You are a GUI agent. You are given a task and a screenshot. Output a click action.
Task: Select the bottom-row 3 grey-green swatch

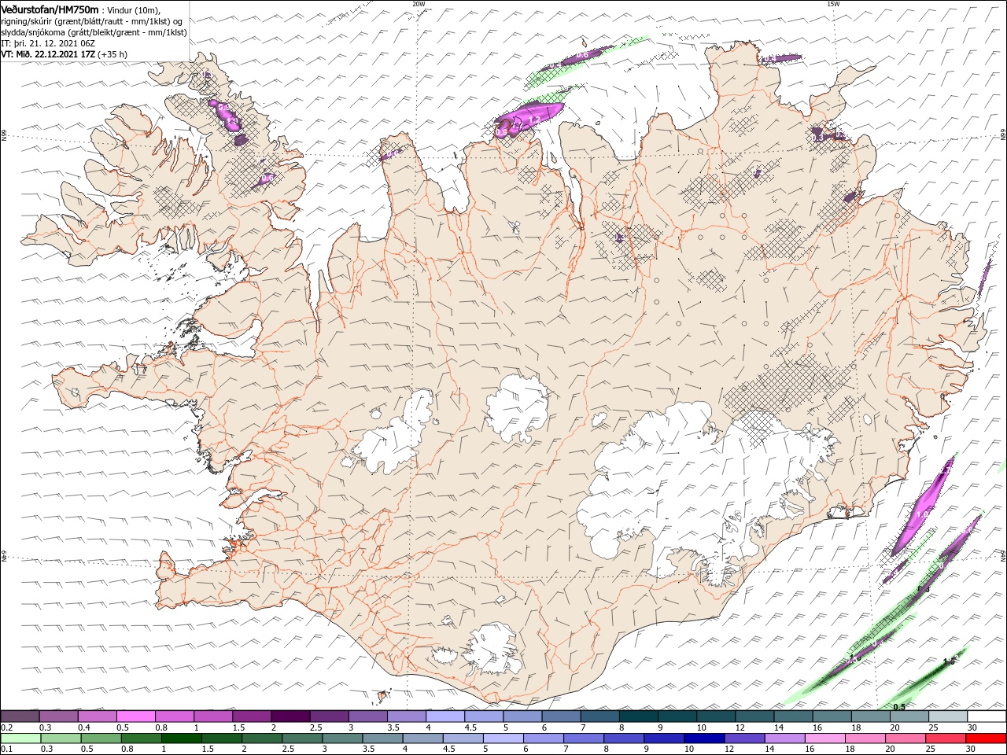[342, 738]
